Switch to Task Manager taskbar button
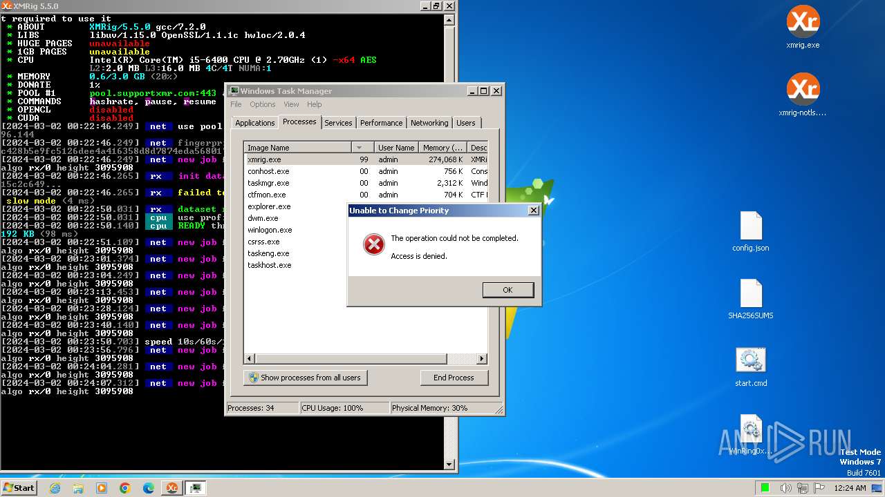The width and height of the screenshot is (885, 497). [196, 488]
